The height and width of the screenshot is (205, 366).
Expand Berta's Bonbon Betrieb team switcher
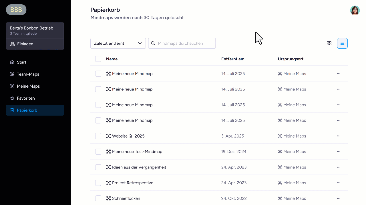(x=35, y=30)
